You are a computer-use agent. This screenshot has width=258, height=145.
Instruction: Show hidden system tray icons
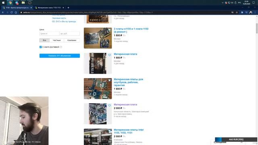[x=223, y=3]
